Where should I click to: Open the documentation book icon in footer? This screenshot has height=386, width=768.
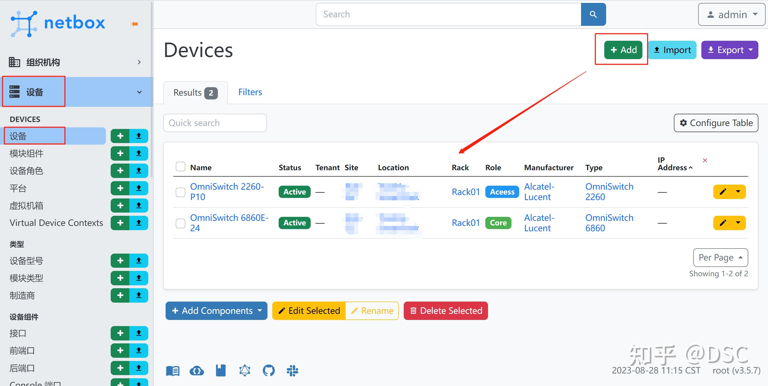(173, 371)
